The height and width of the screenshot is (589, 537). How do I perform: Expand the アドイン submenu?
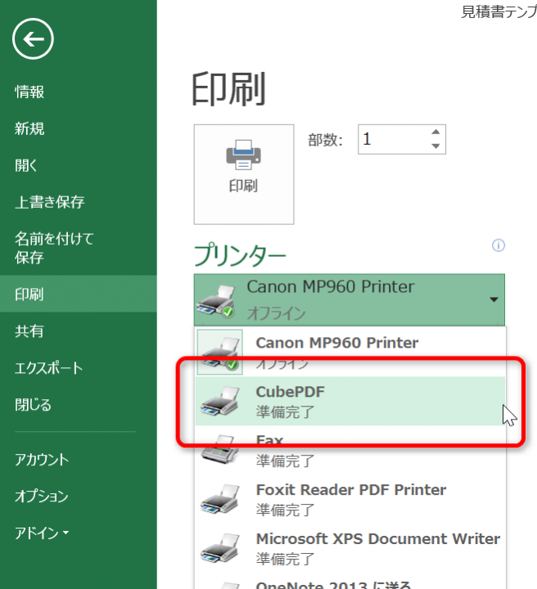[42, 533]
